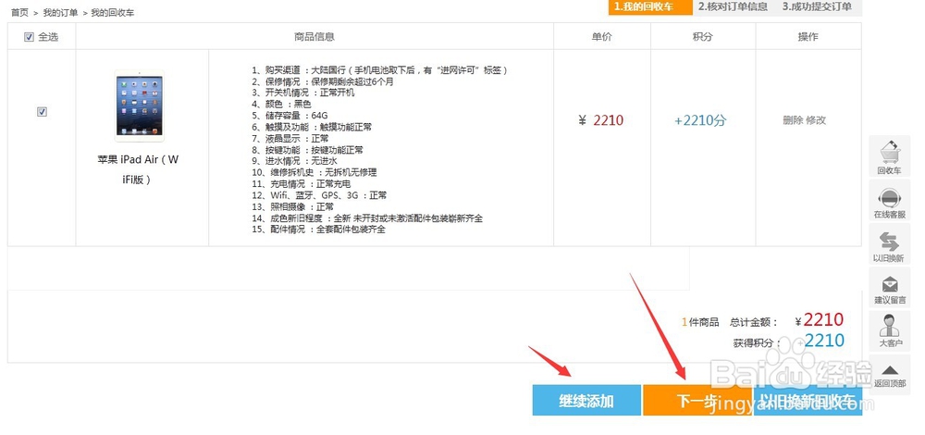925x435 pixels.
Task: Go to 首页 breadcrumb link
Action: (19, 12)
